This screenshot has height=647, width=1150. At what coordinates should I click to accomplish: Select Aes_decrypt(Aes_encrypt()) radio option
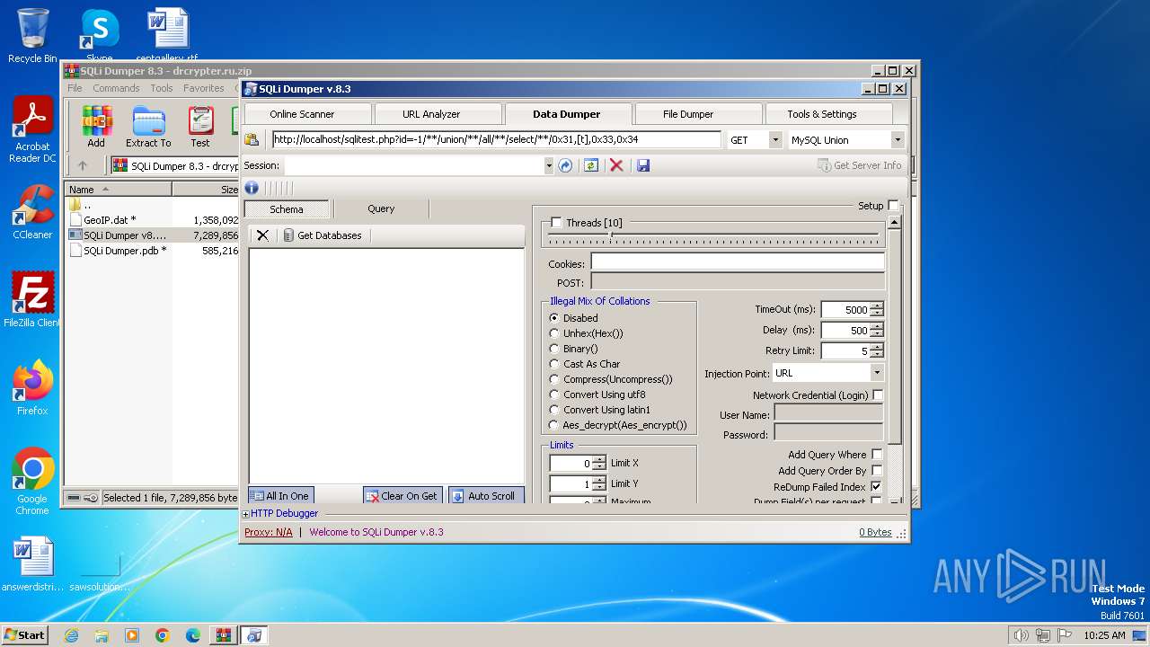(x=554, y=425)
